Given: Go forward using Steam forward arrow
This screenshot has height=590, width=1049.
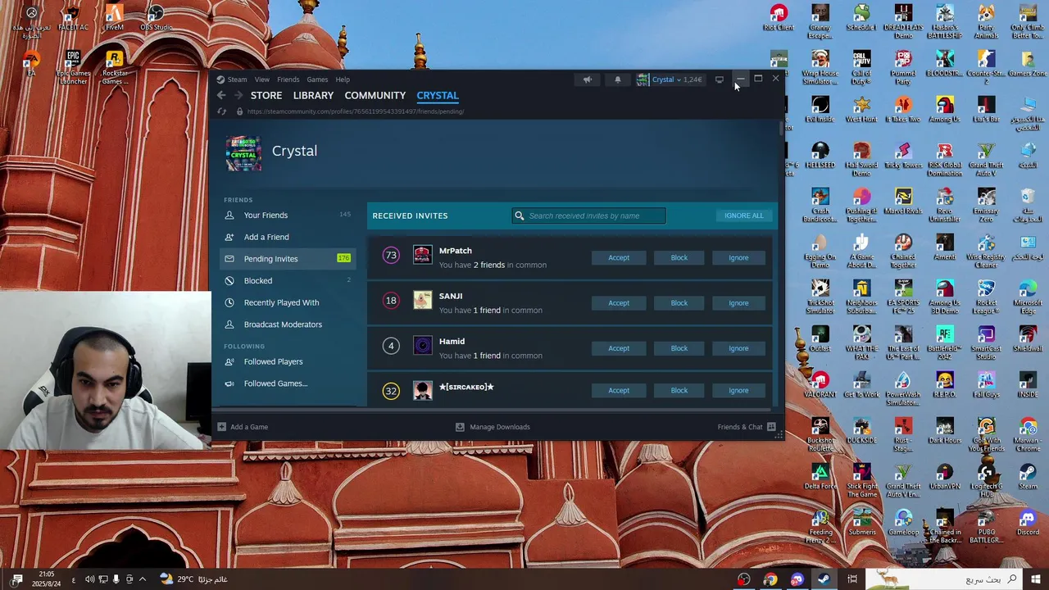Looking at the screenshot, I should 238,95.
